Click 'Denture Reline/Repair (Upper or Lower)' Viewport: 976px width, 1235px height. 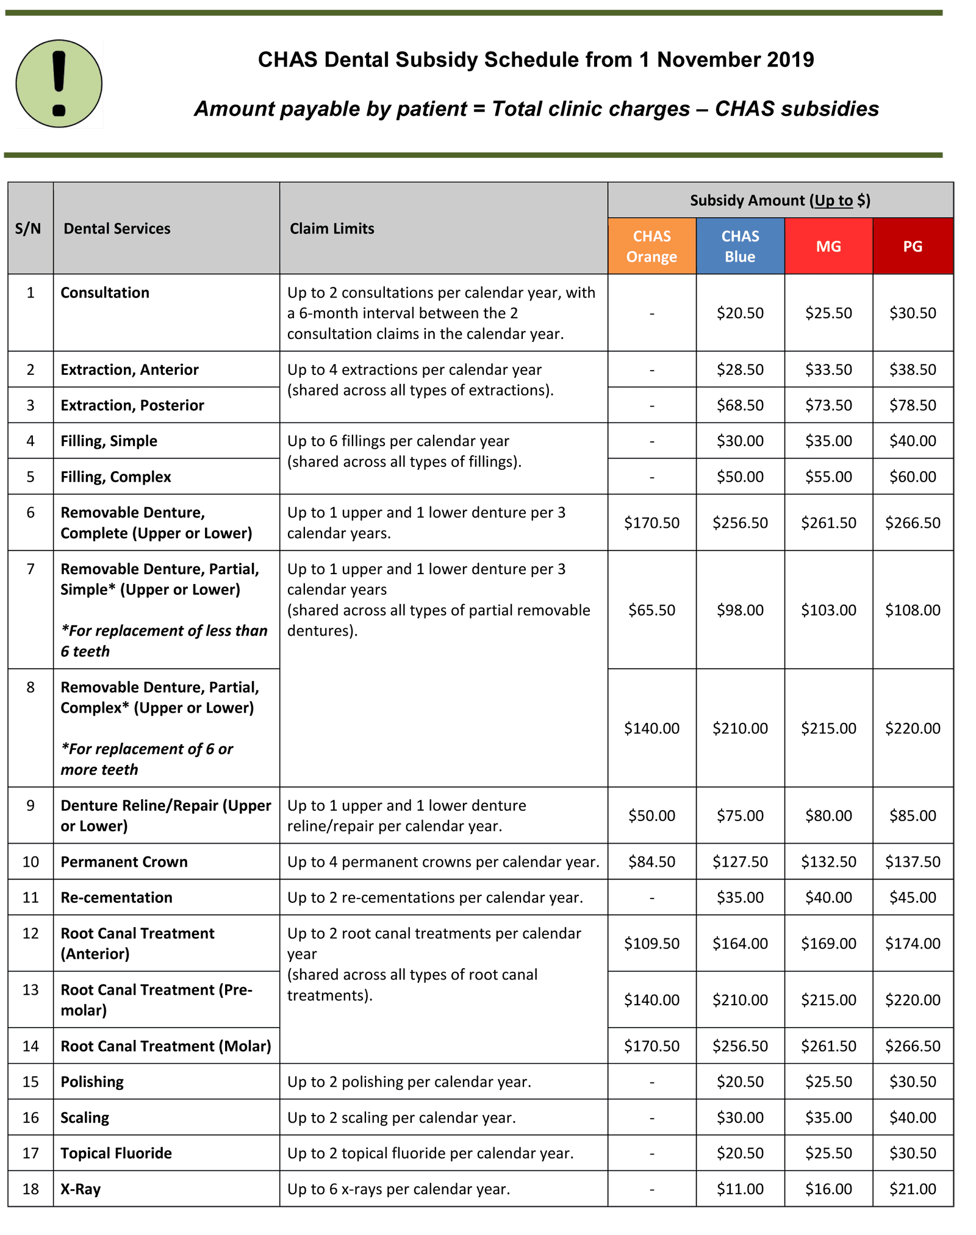click(165, 816)
